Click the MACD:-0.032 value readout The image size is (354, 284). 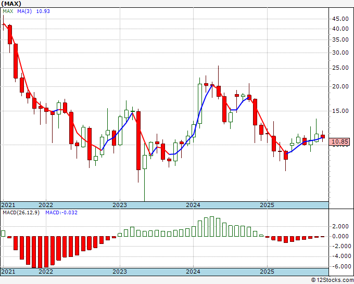(x=61, y=213)
